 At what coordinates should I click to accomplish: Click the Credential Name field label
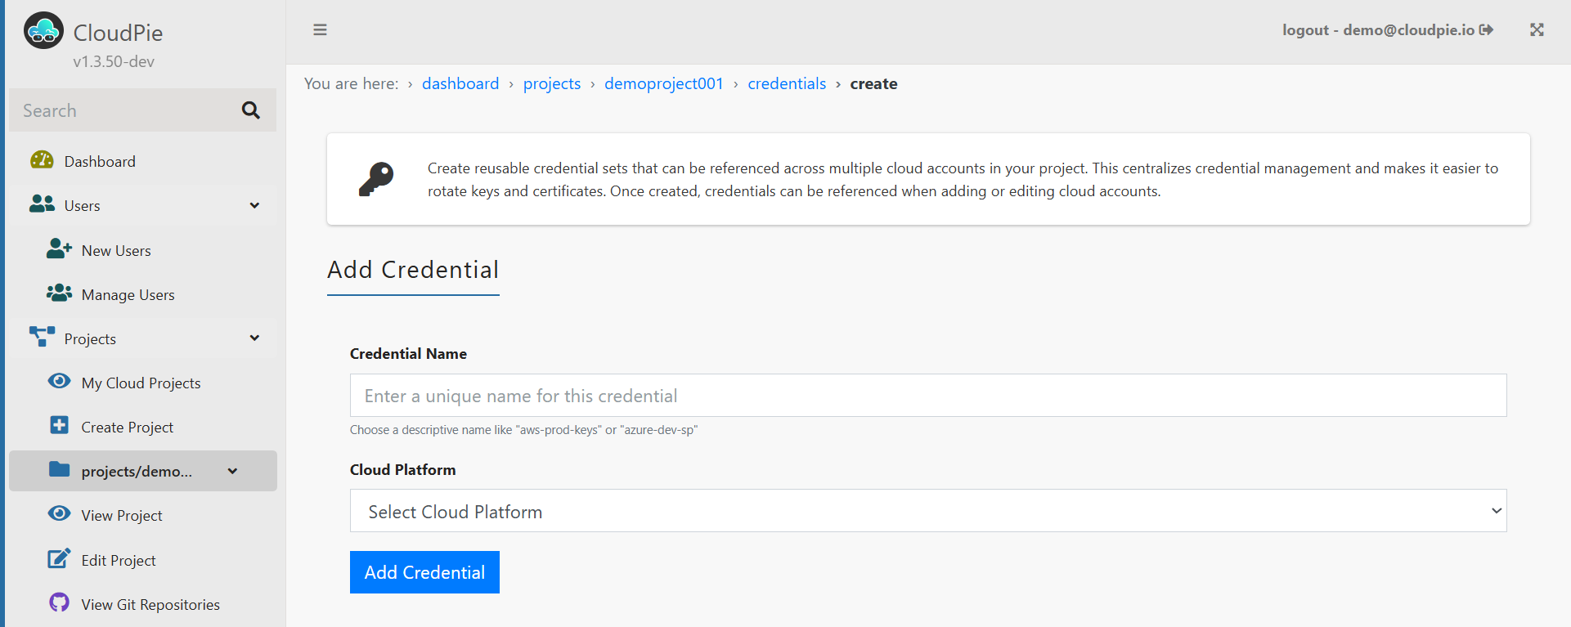pos(408,353)
